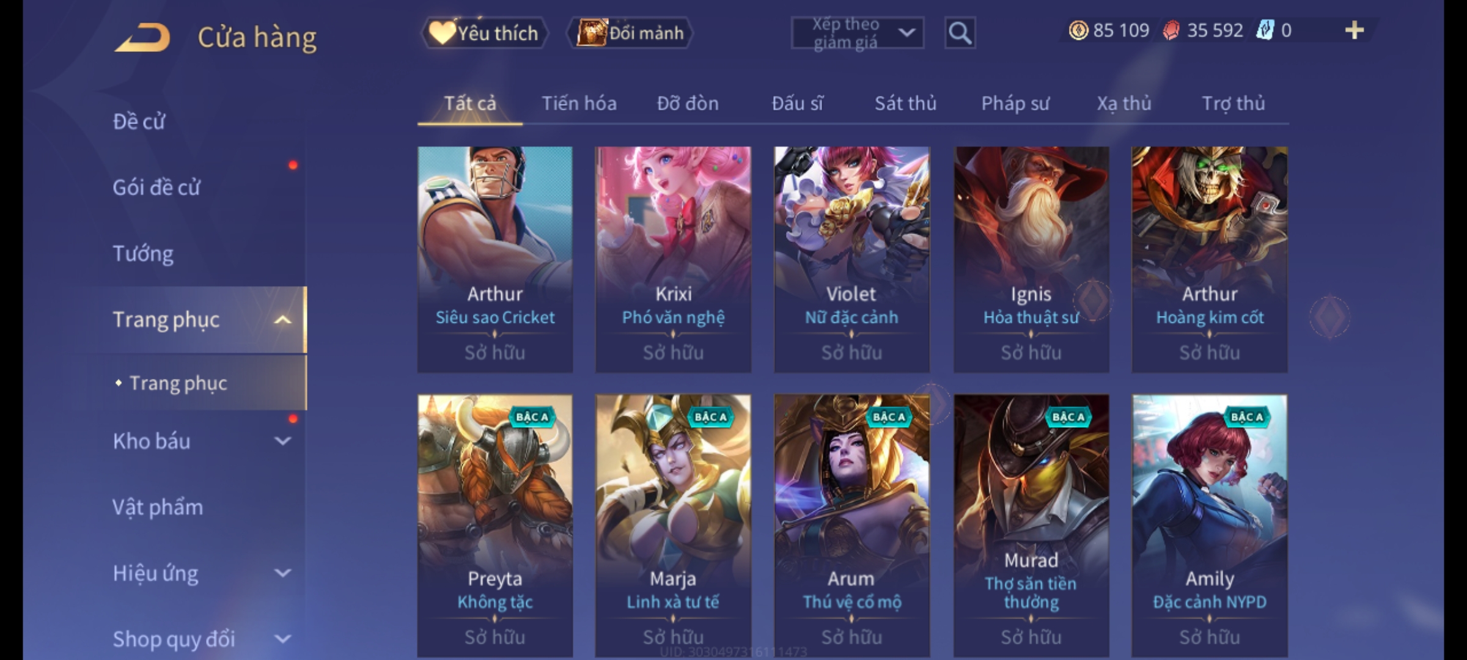Switch to the Sát thủ tab

coord(905,103)
